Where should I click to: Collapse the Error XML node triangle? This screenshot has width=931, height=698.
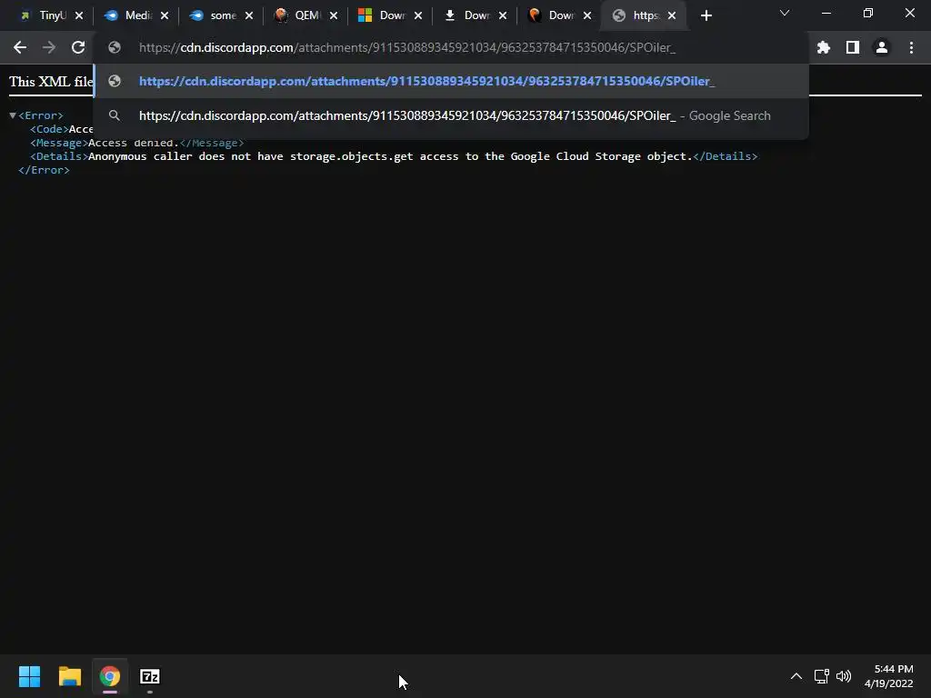click(x=13, y=115)
